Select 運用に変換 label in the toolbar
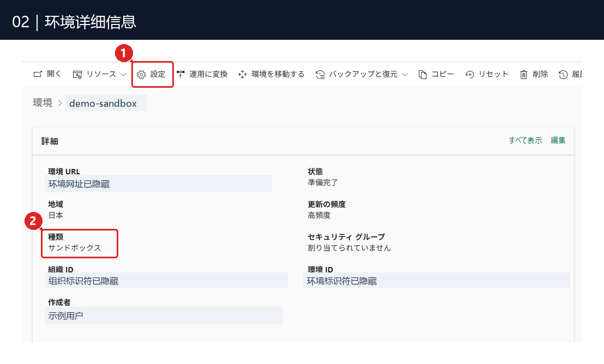Viewport: 604px width, 364px height. pyautogui.click(x=208, y=74)
